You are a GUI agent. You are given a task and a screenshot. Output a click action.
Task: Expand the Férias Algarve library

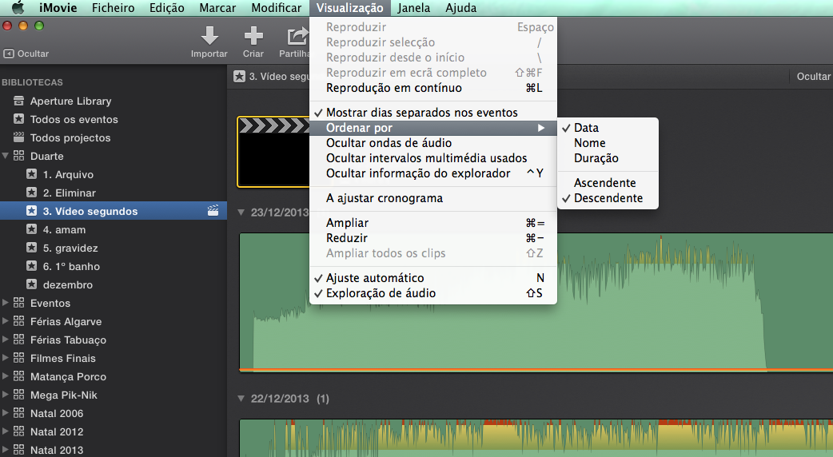point(6,321)
